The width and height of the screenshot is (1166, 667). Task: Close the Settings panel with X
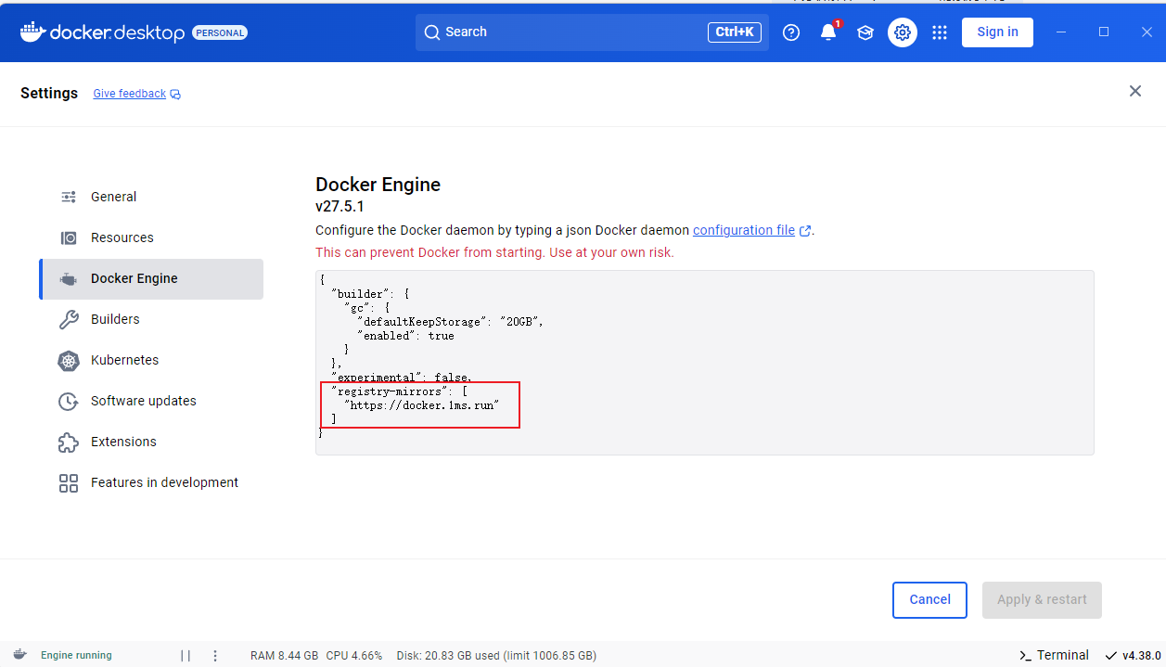pyautogui.click(x=1134, y=91)
